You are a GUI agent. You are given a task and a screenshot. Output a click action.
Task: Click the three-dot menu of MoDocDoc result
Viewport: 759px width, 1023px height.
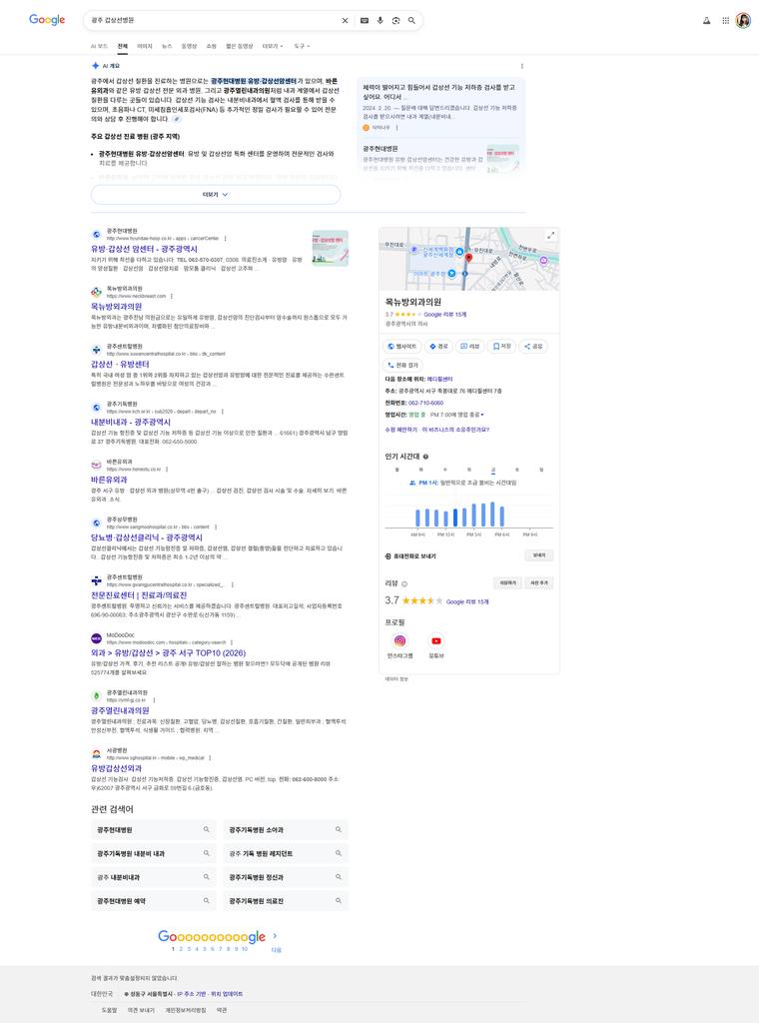[x=232, y=642]
